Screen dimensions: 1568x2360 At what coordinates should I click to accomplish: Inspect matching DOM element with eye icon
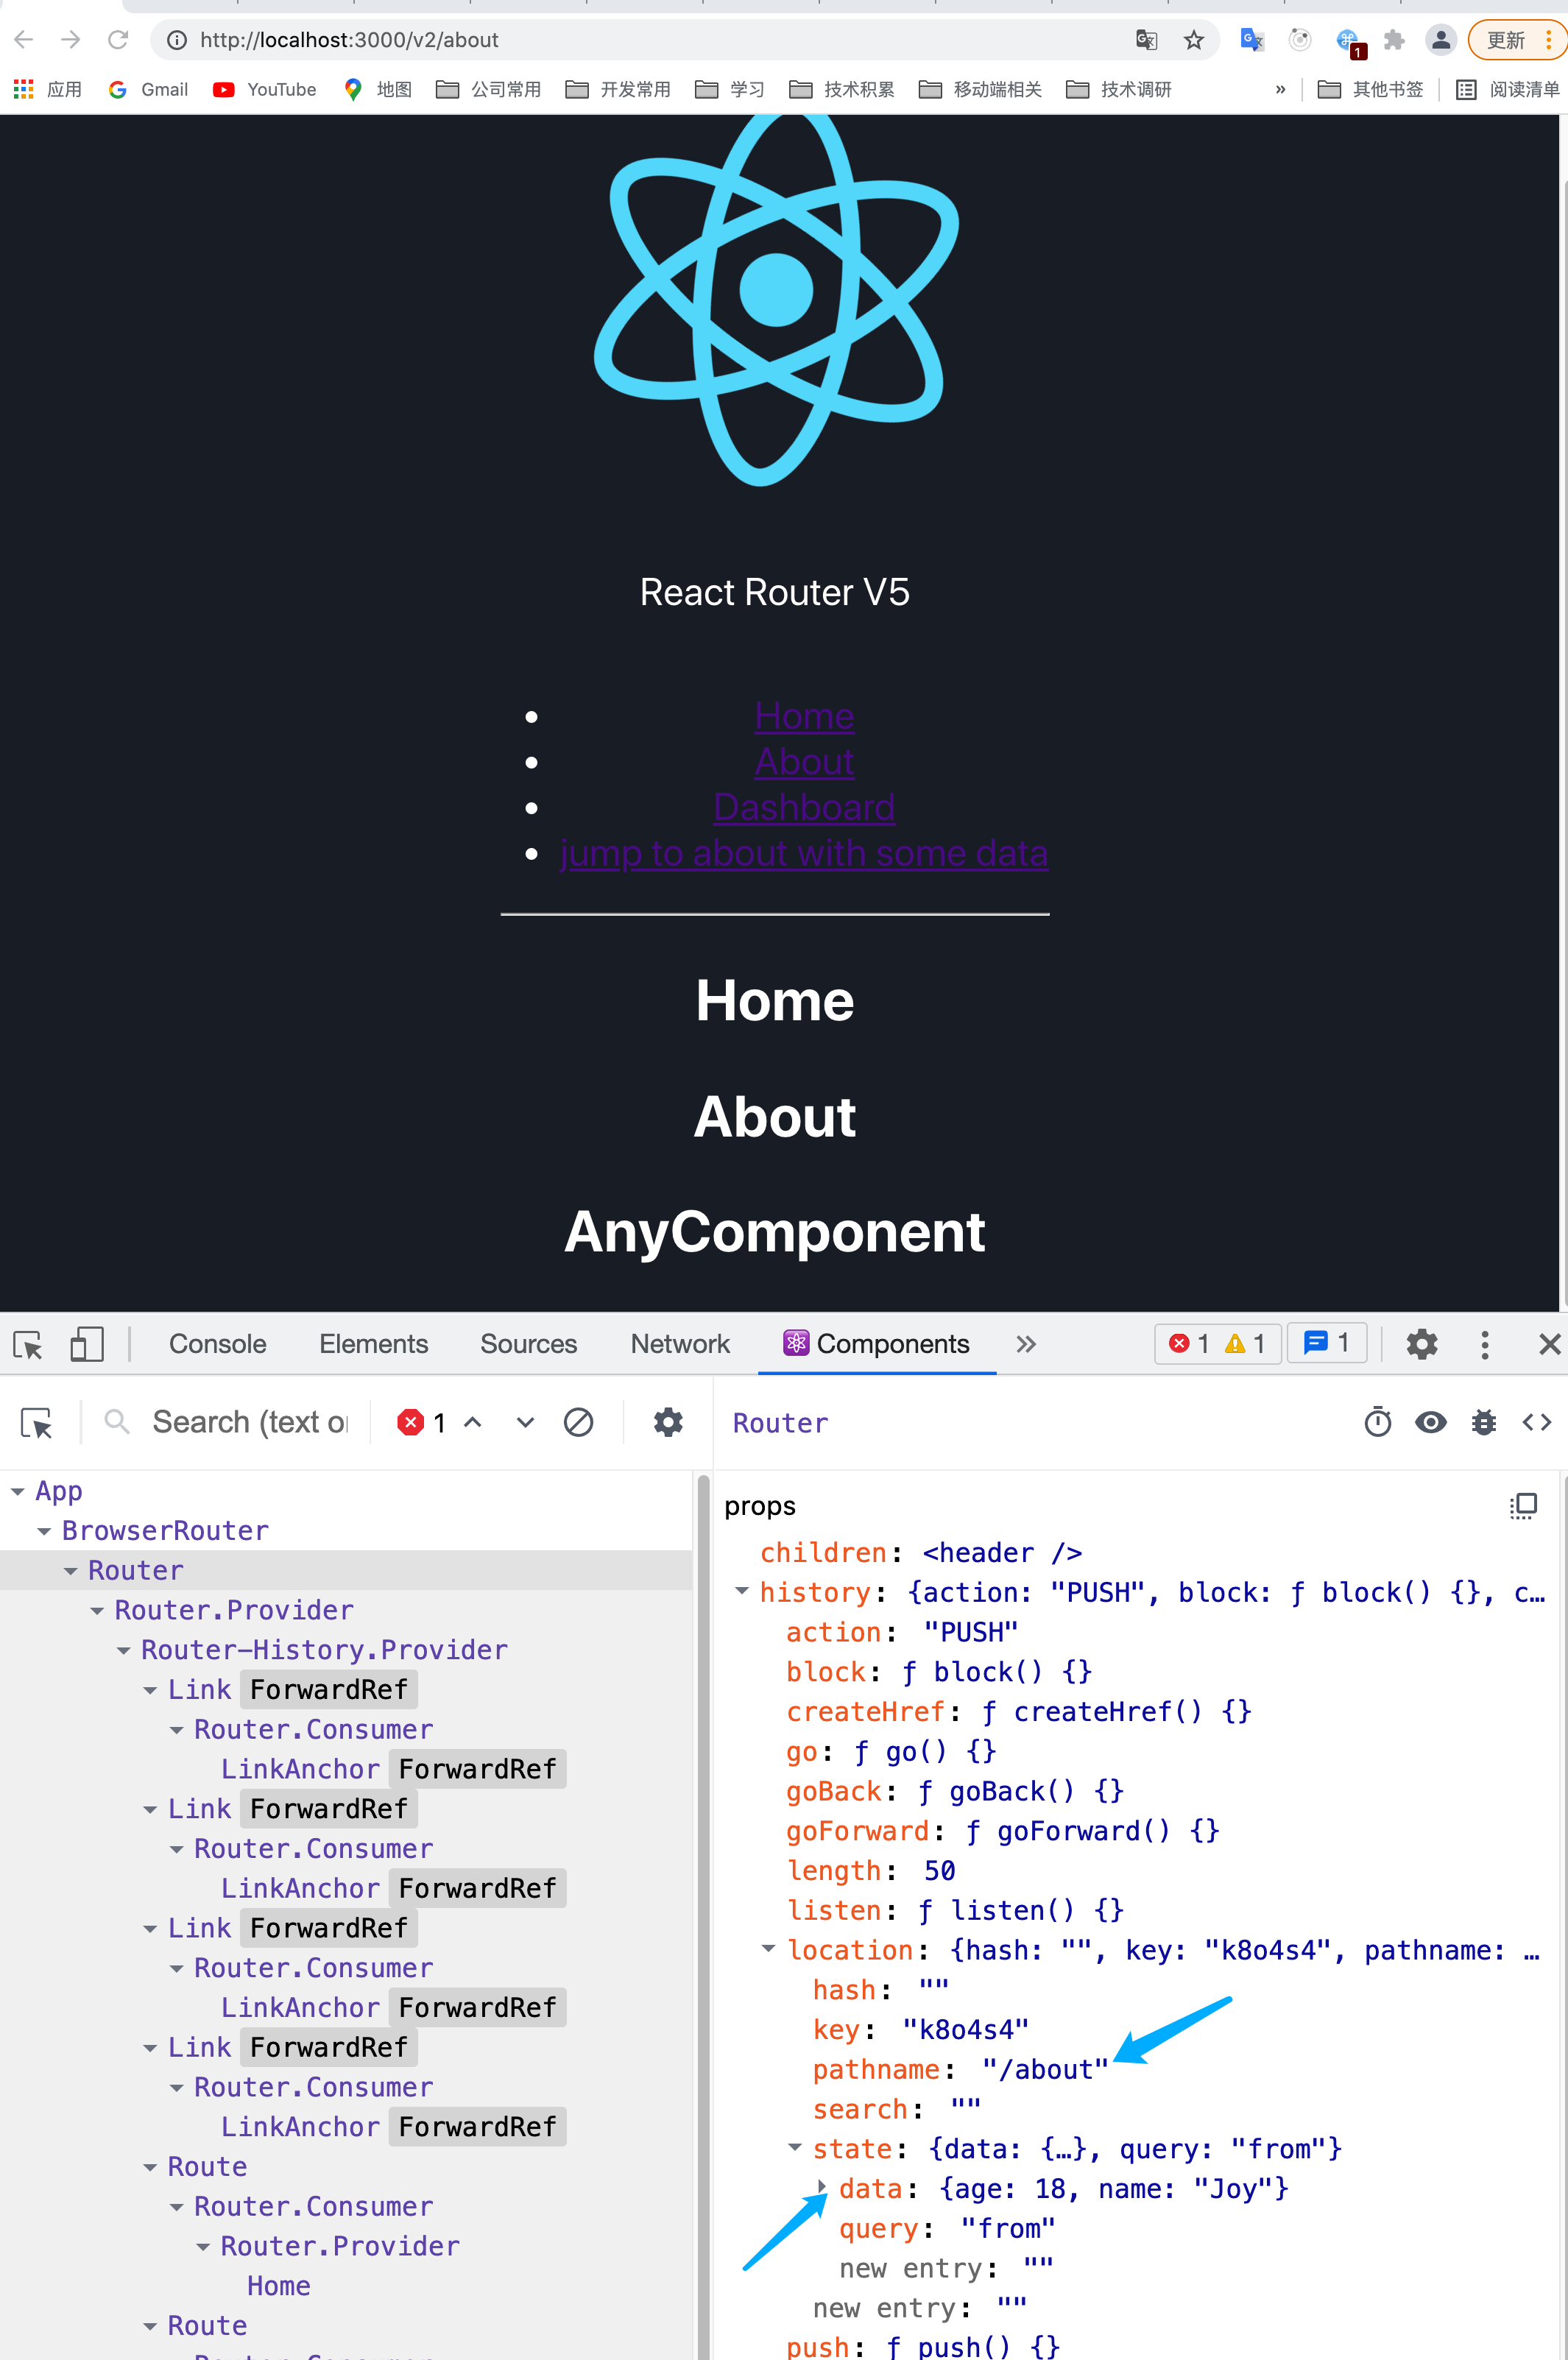click(1431, 1422)
